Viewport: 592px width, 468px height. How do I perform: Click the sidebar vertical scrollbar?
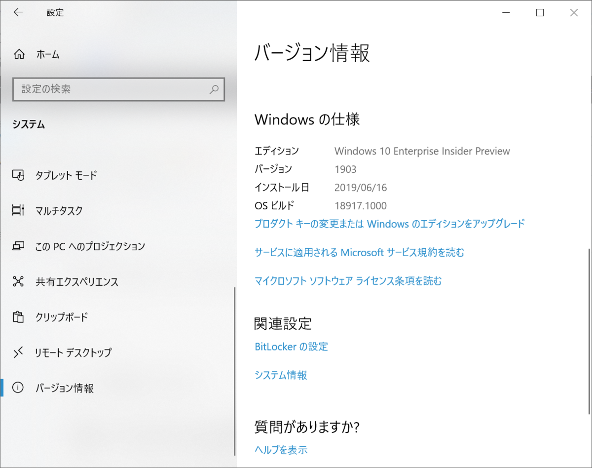(x=234, y=371)
